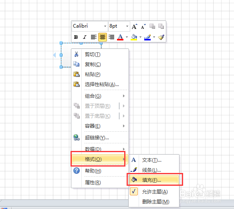Click Send to Back icon in mini toolbar
Image resolution: width=234 pixels, height=209 pixels.
coord(161,26)
